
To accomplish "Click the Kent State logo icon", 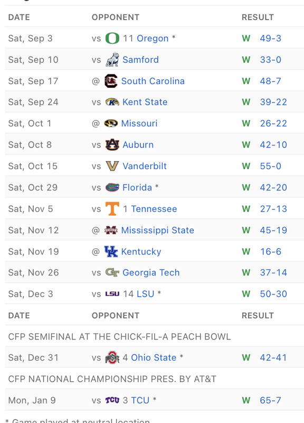I will coord(112,102).
